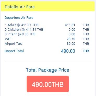Click the infant fare amount 0.00

pos(72,34)
